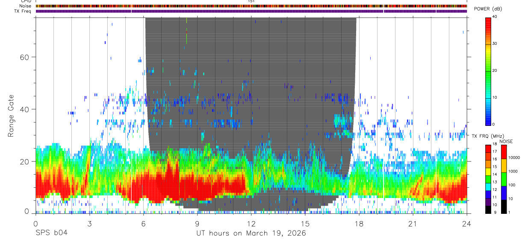Click the 'TX Freq' row label at top left

(23, 11)
